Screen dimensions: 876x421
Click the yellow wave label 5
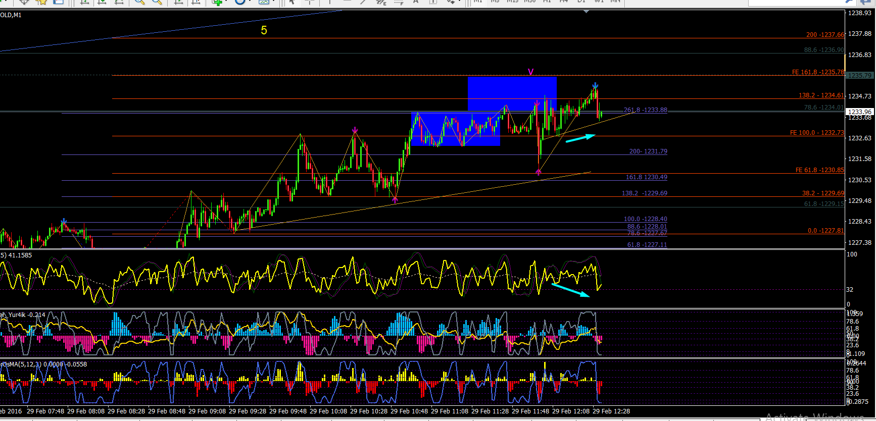(264, 30)
